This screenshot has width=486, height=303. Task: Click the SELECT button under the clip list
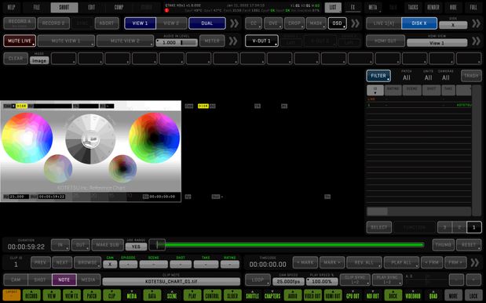tap(378, 227)
